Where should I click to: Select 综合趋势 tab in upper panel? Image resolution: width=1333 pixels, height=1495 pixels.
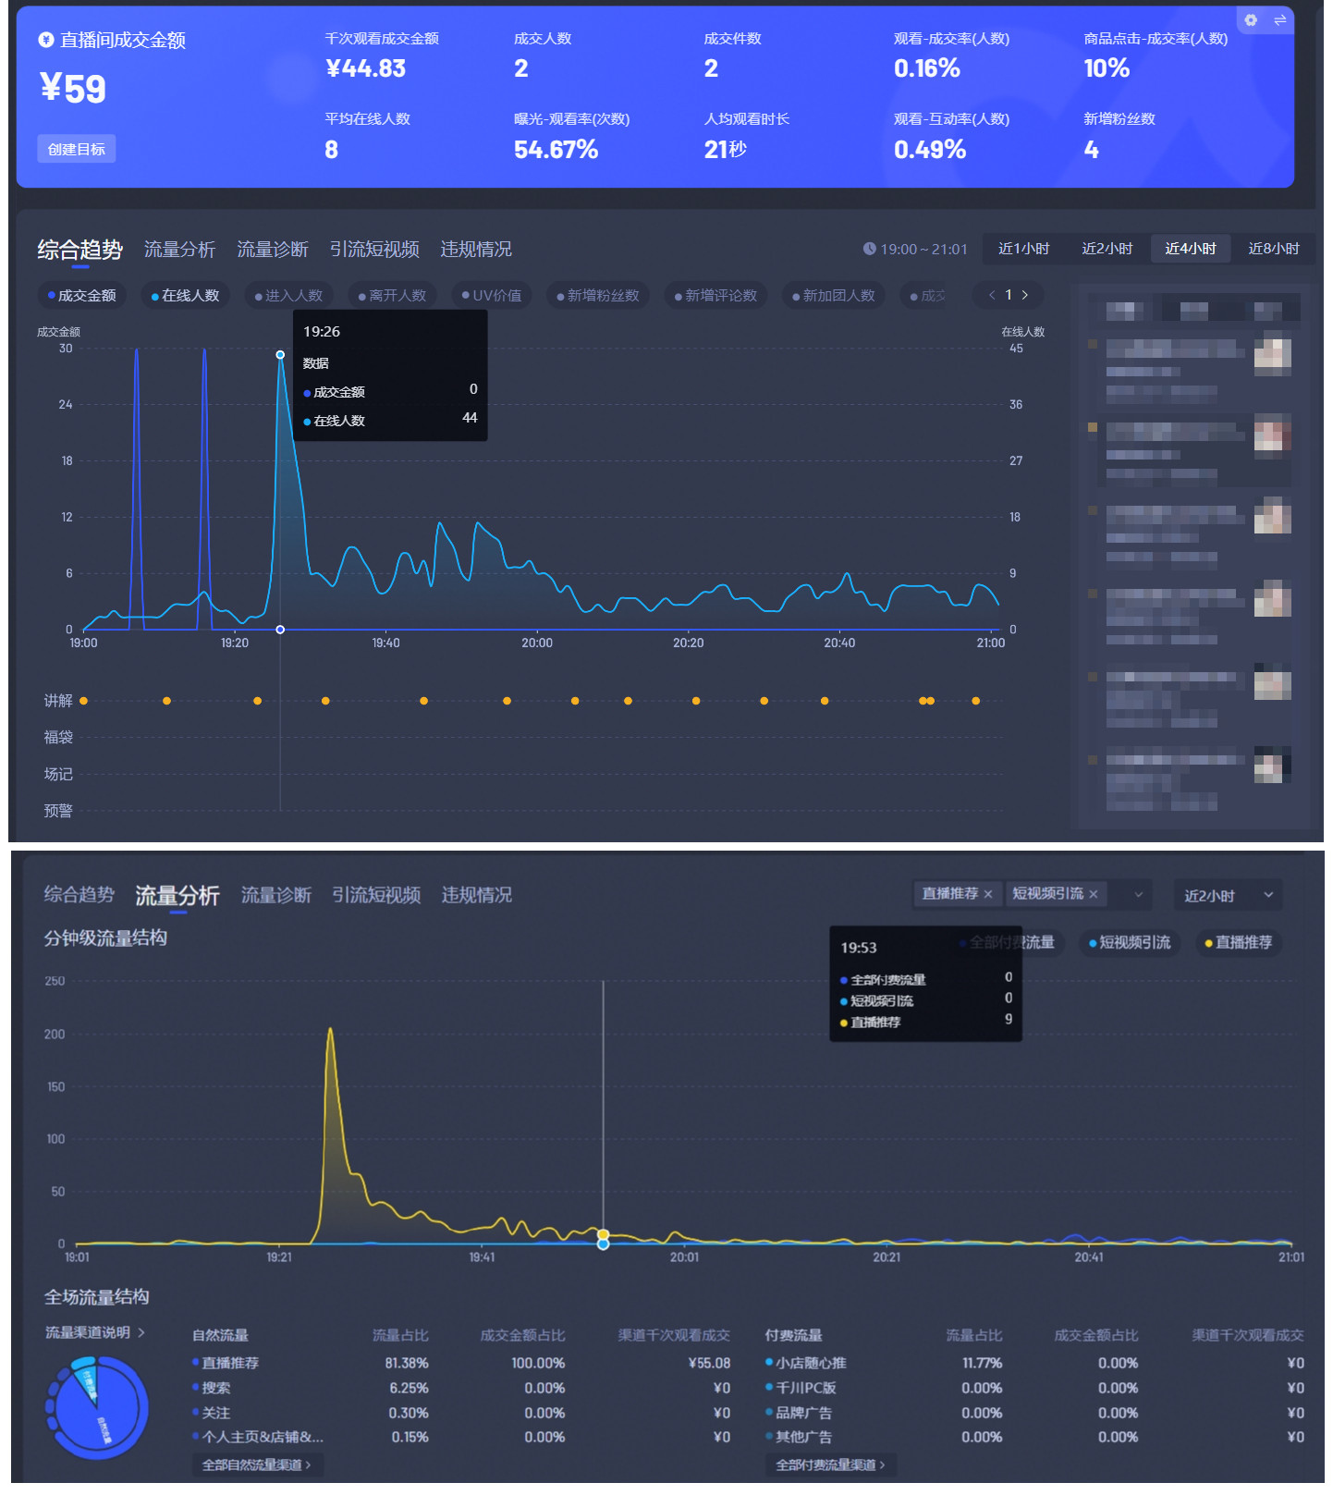pyautogui.click(x=80, y=250)
